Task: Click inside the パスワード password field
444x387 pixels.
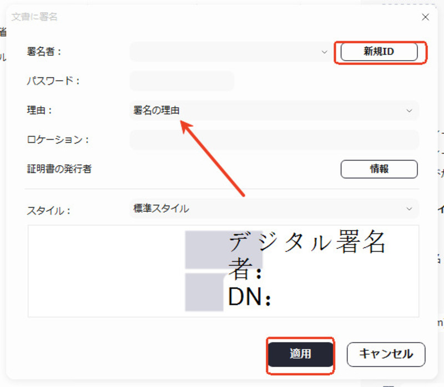Action: click(x=183, y=81)
